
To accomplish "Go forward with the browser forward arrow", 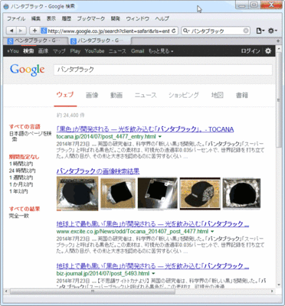I will coord(21,31).
